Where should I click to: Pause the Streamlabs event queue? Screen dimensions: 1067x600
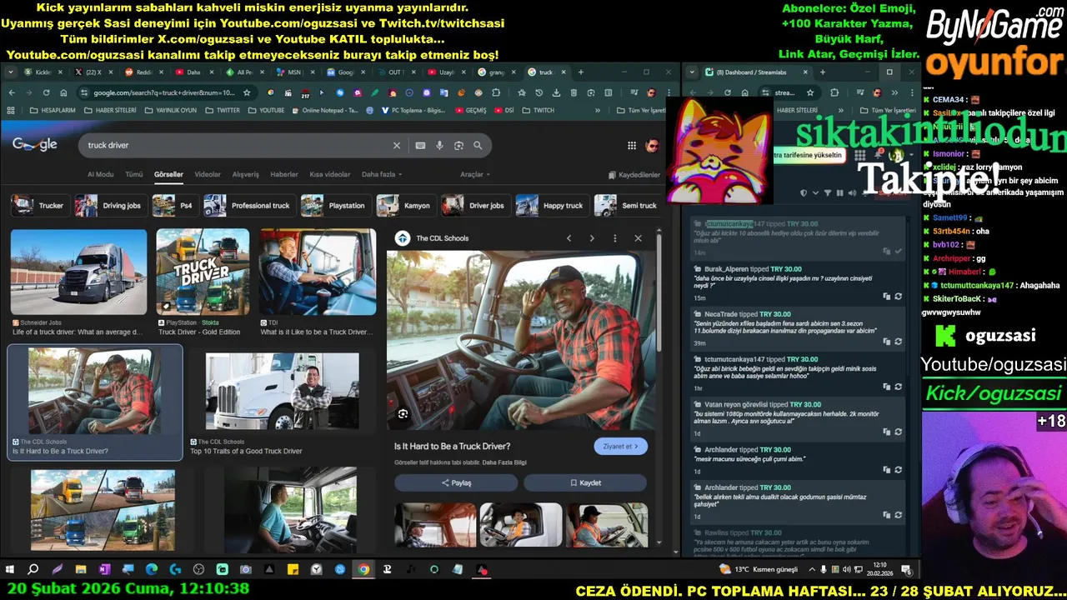pos(839,192)
